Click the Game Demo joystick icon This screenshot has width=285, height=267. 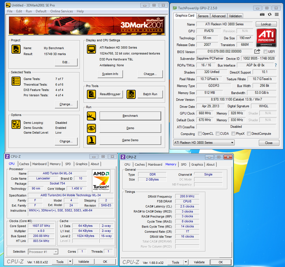pyautogui.click(x=91, y=140)
